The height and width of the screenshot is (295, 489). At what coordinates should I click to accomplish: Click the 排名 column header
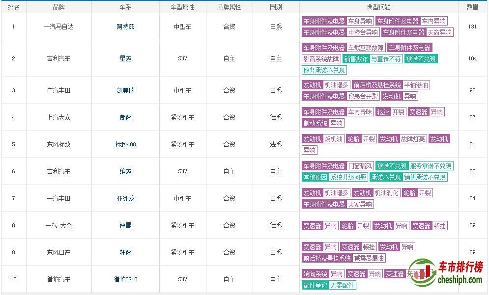click(x=13, y=7)
